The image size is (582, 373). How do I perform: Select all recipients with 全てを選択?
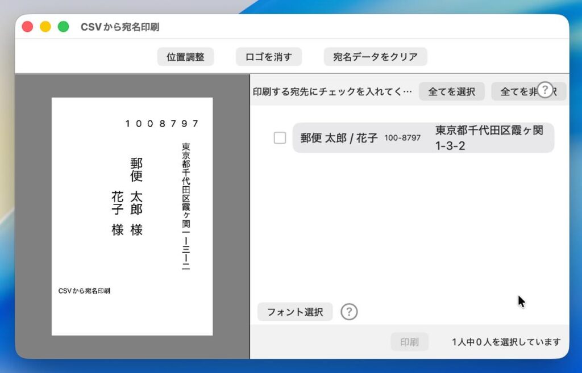click(451, 91)
